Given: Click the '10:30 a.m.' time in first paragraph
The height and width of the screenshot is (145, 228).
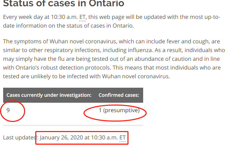Looking at the screenshot, I should (x=64, y=17).
